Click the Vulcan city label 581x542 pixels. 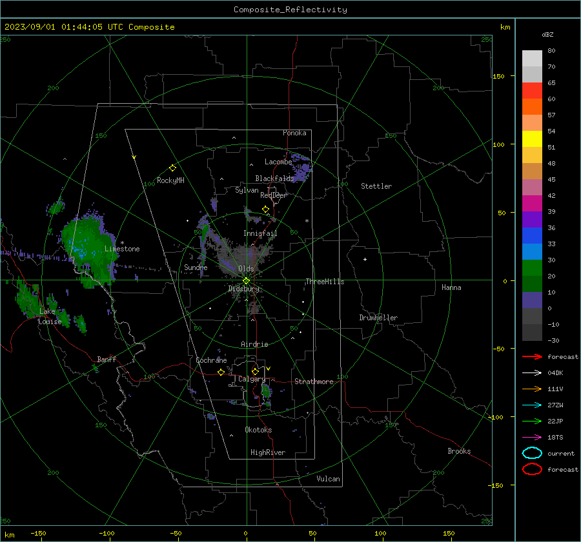coord(328,479)
